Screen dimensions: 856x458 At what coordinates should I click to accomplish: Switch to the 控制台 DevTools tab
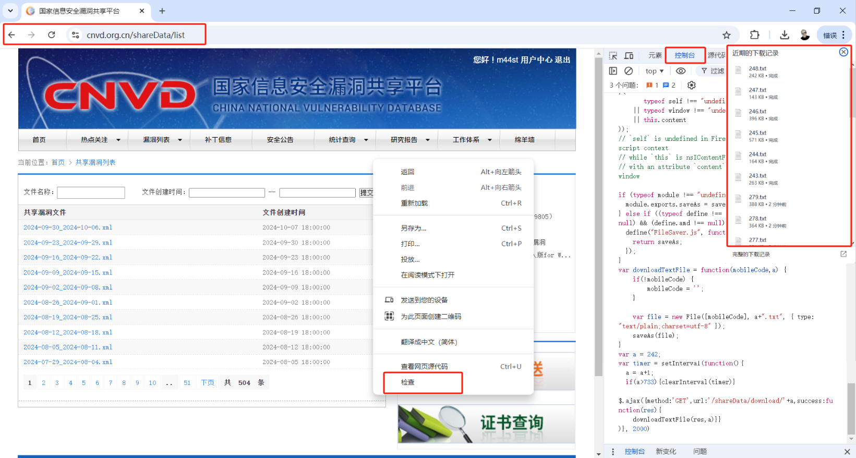click(x=684, y=55)
